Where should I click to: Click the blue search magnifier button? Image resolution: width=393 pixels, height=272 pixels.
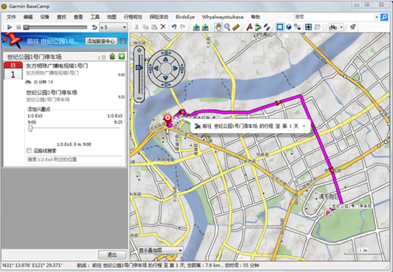pyautogui.click(x=384, y=17)
